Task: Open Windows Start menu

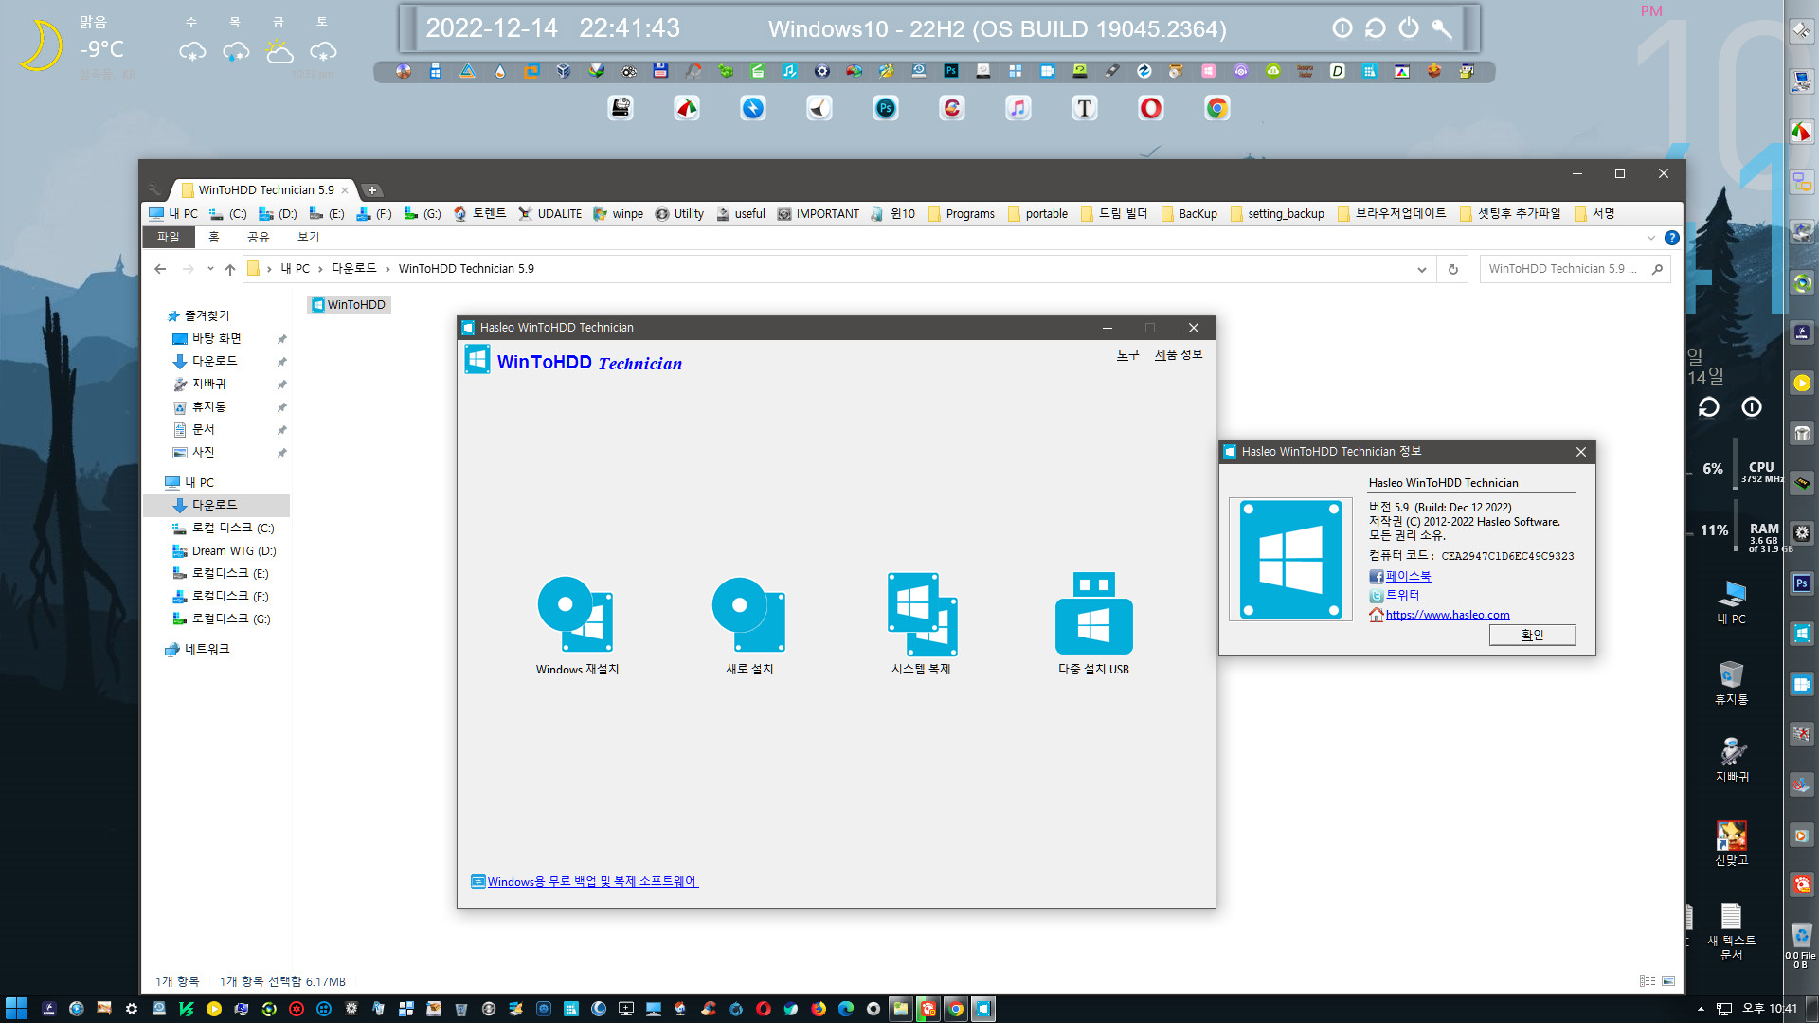Action: [16, 1009]
